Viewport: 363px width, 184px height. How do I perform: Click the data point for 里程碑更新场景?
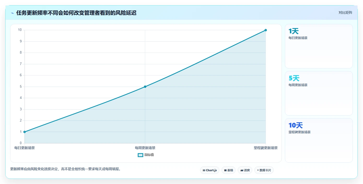tap(266, 30)
